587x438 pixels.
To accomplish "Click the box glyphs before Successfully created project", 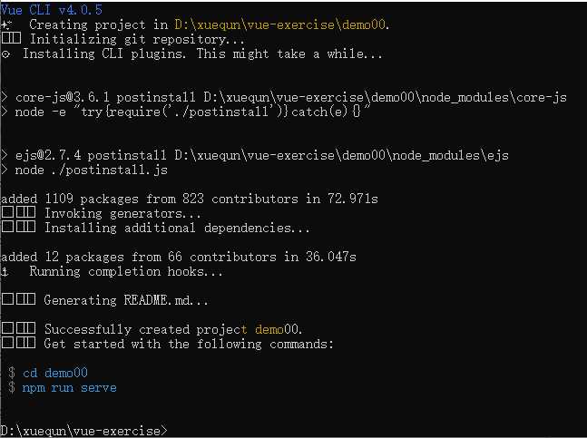I will [x=18, y=328].
